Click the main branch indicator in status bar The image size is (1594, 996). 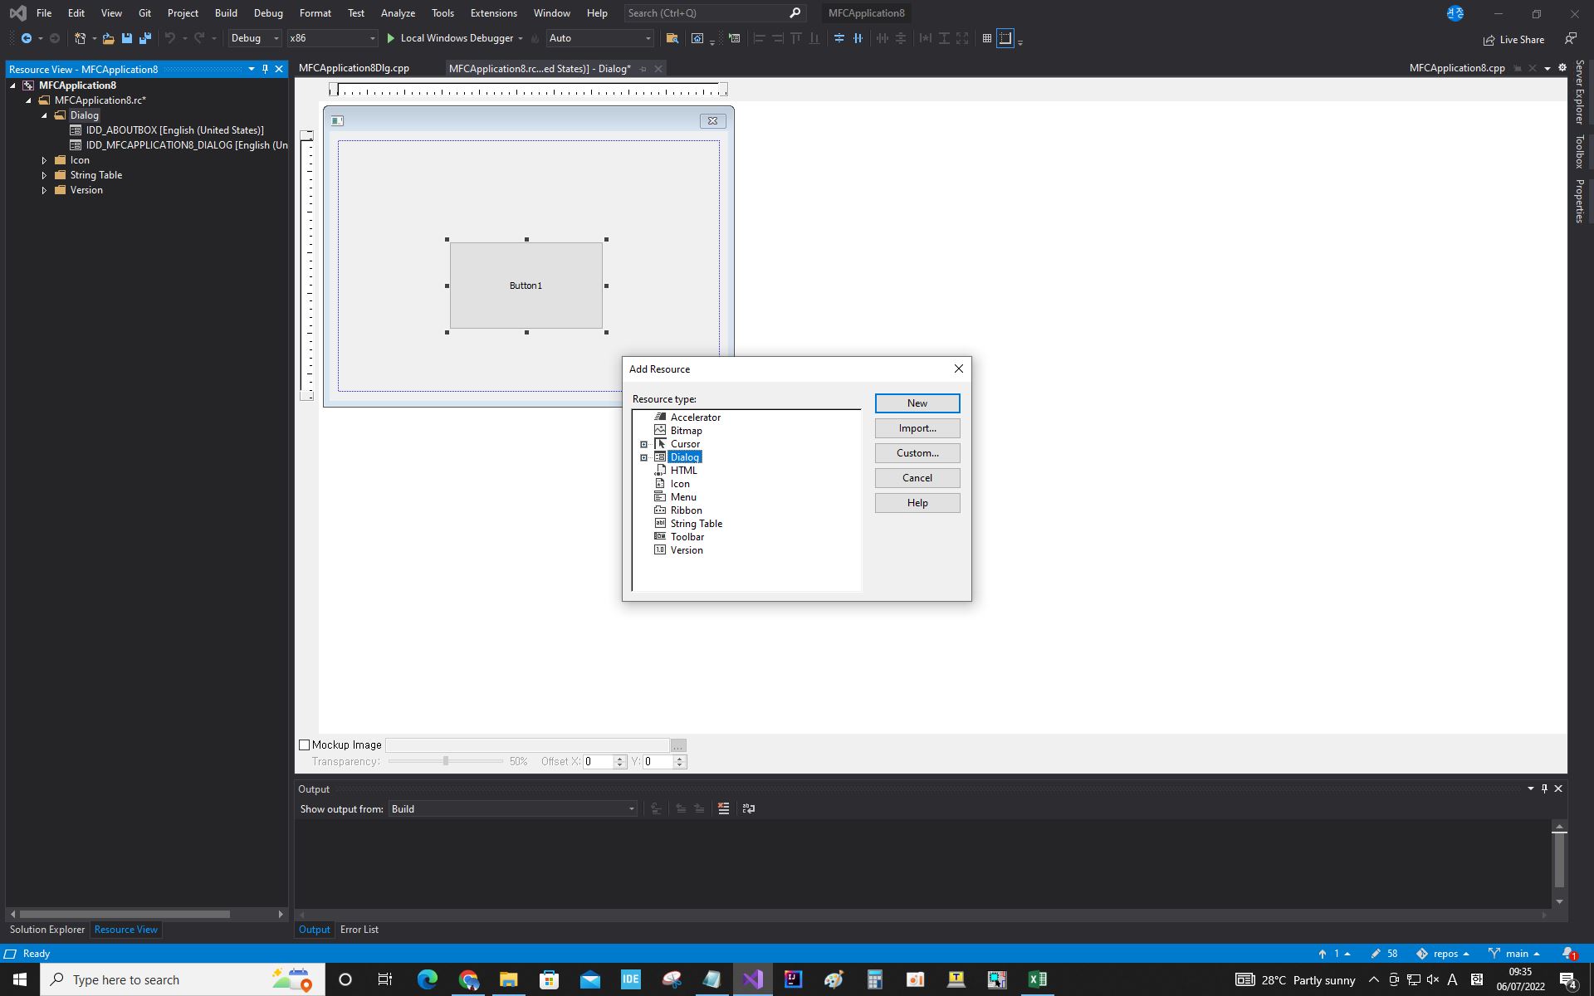coord(1513,954)
